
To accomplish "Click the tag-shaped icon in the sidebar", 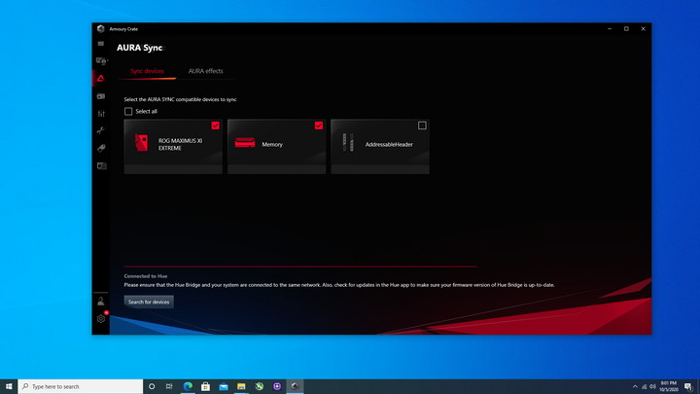I will pyautogui.click(x=101, y=148).
